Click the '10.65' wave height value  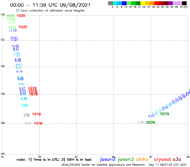click(x=15, y=46)
